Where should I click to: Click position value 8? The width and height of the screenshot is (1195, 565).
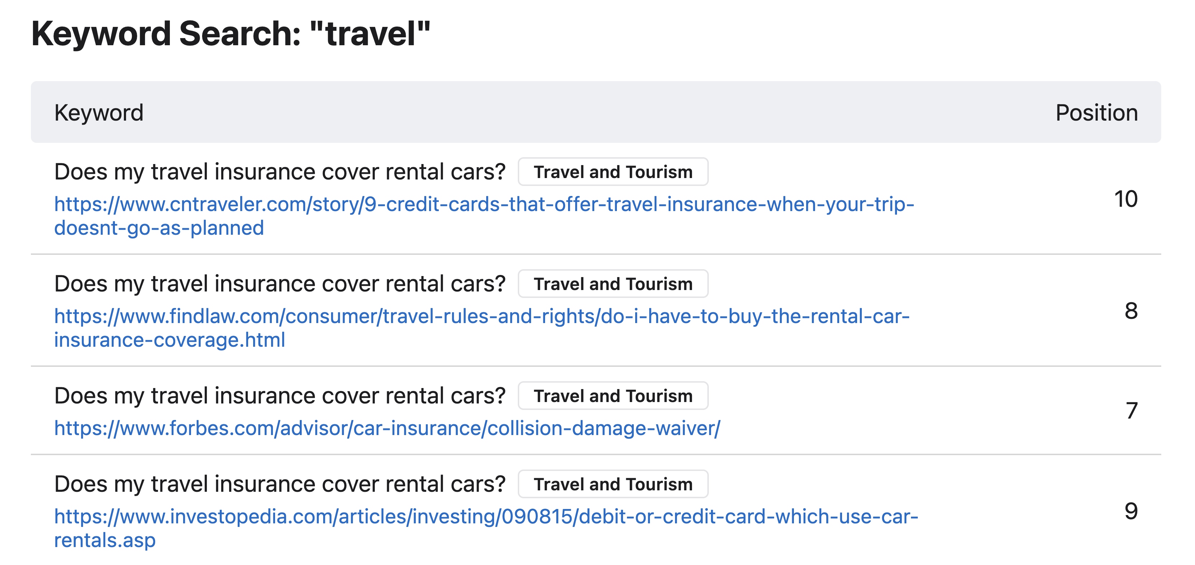tap(1131, 311)
